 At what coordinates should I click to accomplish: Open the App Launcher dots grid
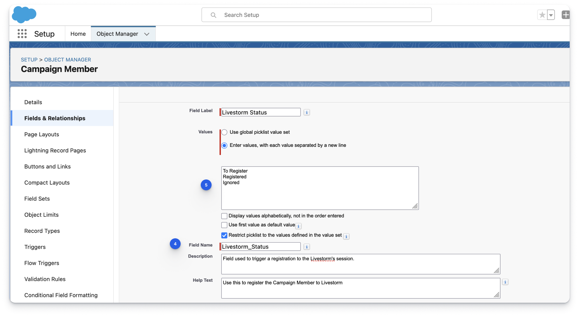22,34
